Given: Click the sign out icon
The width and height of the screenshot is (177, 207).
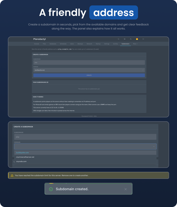Looking at the screenshot, I should click(143, 39).
